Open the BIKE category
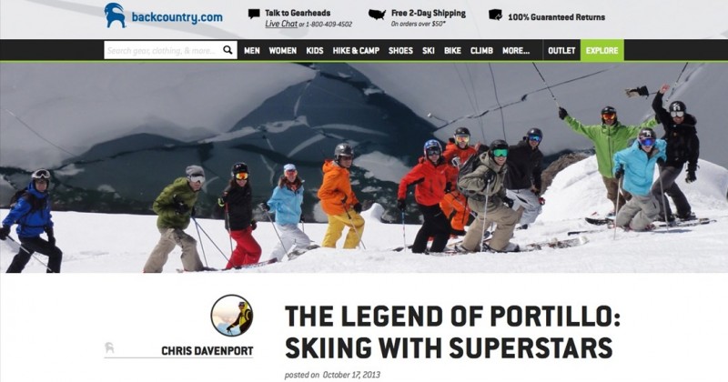The height and width of the screenshot is (382, 728). (x=452, y=51)
